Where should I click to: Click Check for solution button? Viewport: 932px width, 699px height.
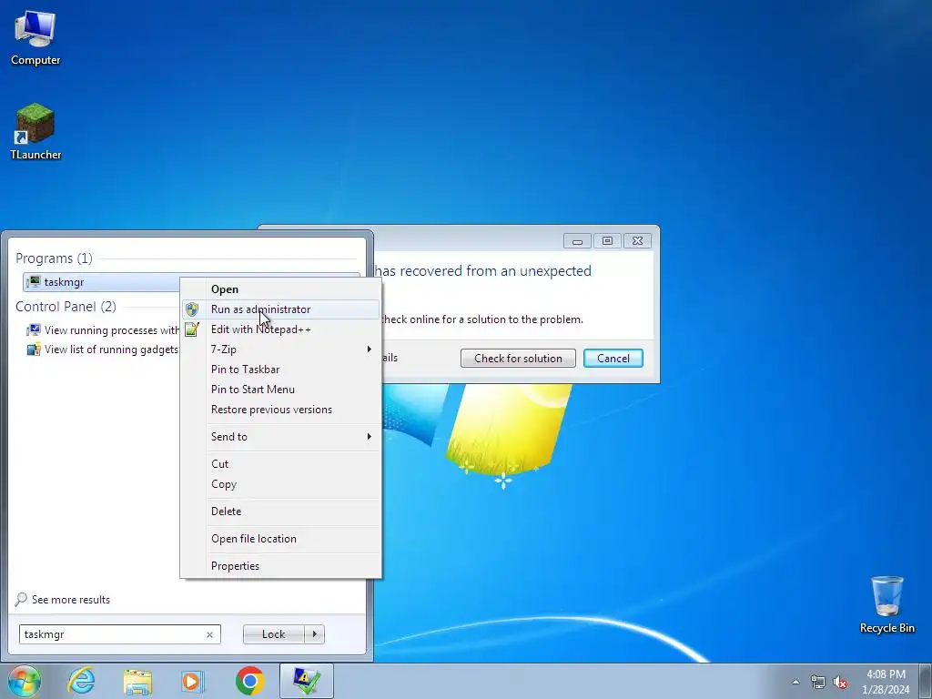pos(518,359)
